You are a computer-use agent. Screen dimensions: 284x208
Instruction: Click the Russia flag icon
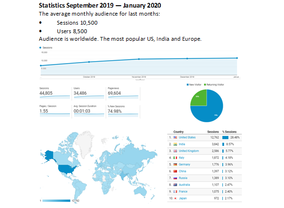(x=175, y=178)
